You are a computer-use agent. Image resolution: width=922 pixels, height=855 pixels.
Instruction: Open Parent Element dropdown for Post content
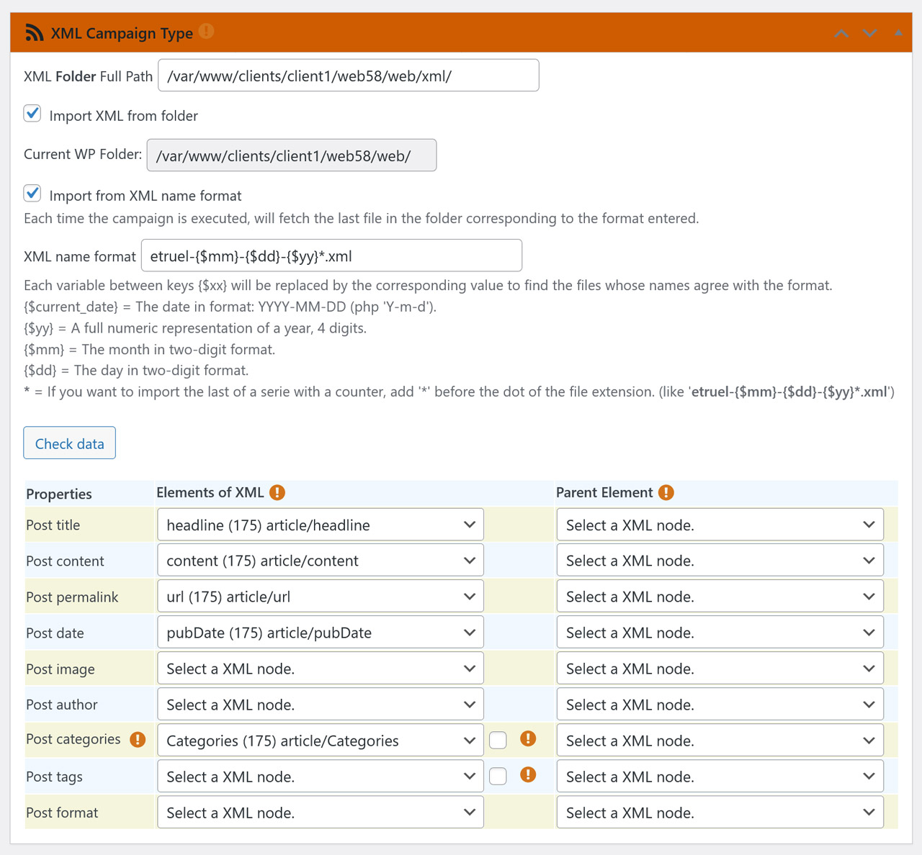(x=720, y=561)
